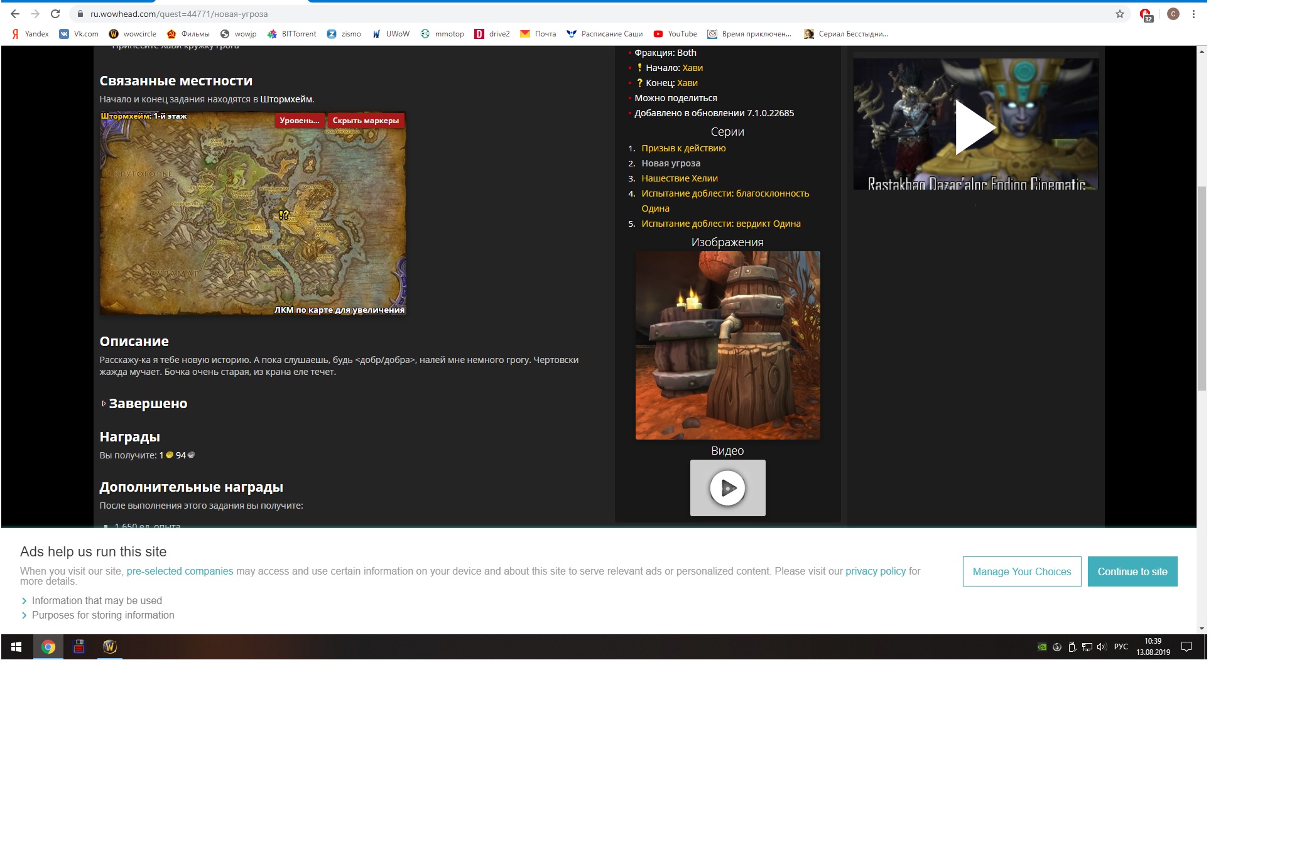Open YouTube bookmark

(675, 34)
